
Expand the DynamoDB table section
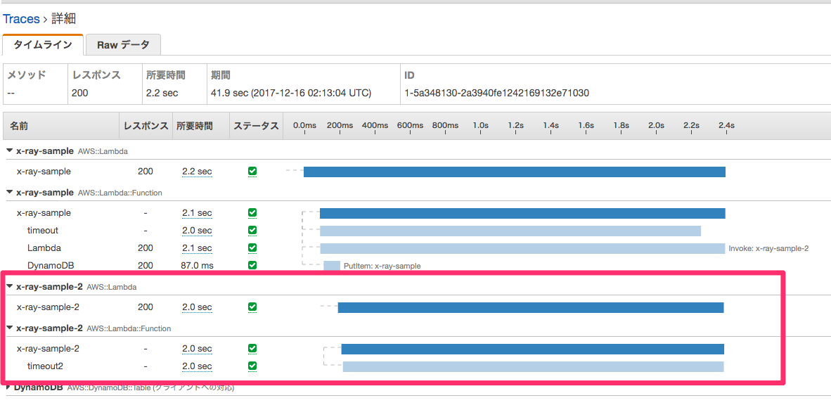tap(8, 386)
